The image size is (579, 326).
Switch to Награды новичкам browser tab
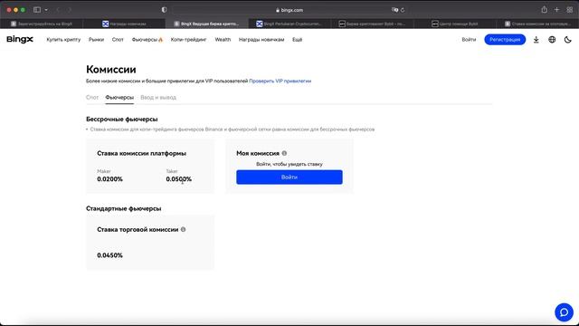(x=124, y=24)
